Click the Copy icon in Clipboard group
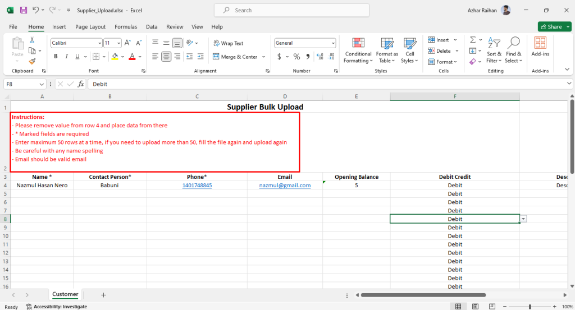This screenshot has height=310, width=575. pos(32,50)
